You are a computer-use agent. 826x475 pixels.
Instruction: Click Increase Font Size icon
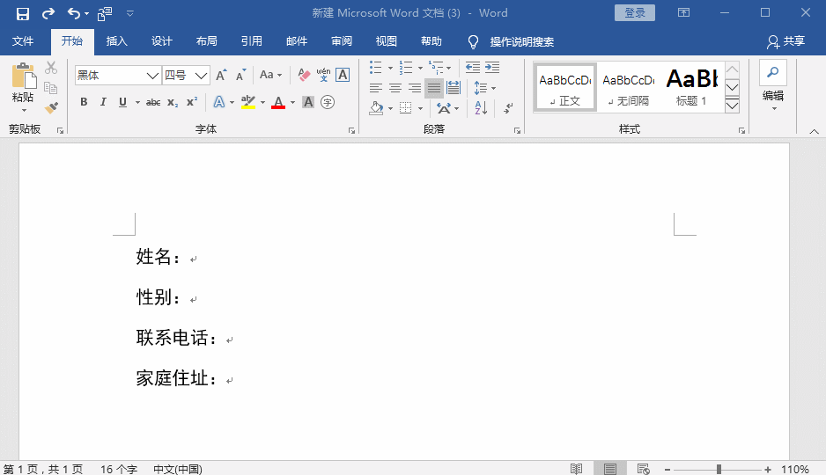click(x=221, y=76)
